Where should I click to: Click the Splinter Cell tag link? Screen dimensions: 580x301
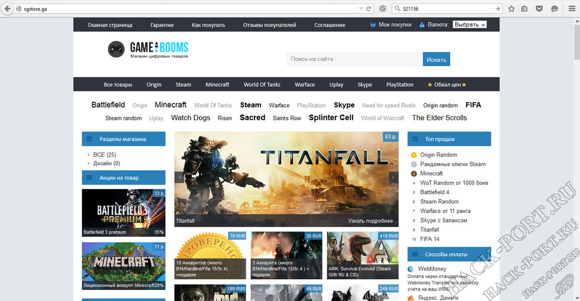pos(331,117)
